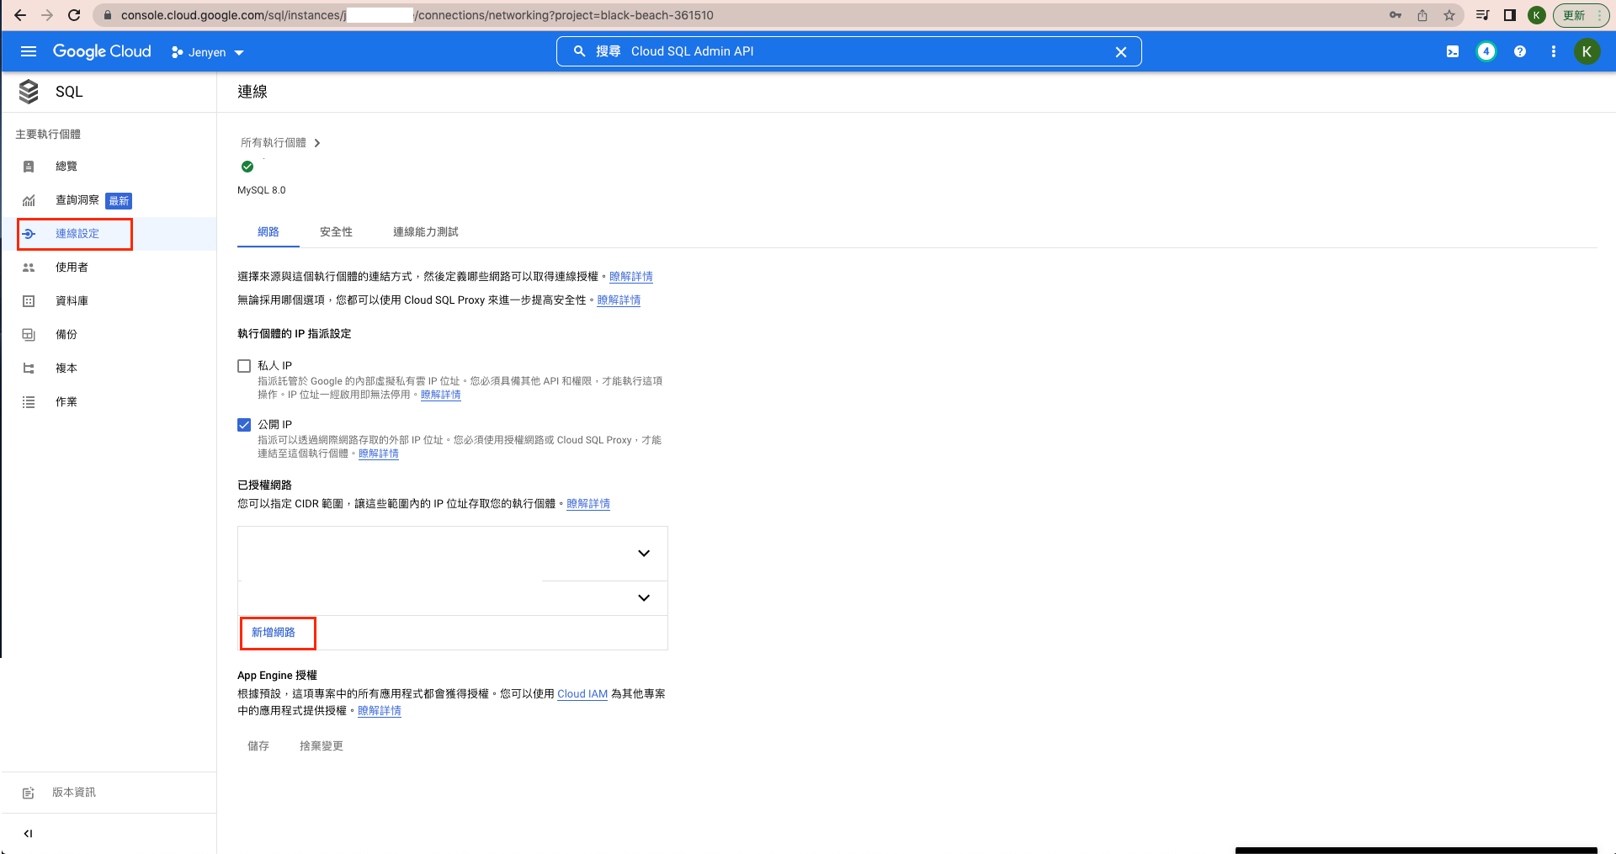Viewport: 1616px width, 854px height.
Task: Open the main navigation hamburger menu
Action: [x=29, y=51]
